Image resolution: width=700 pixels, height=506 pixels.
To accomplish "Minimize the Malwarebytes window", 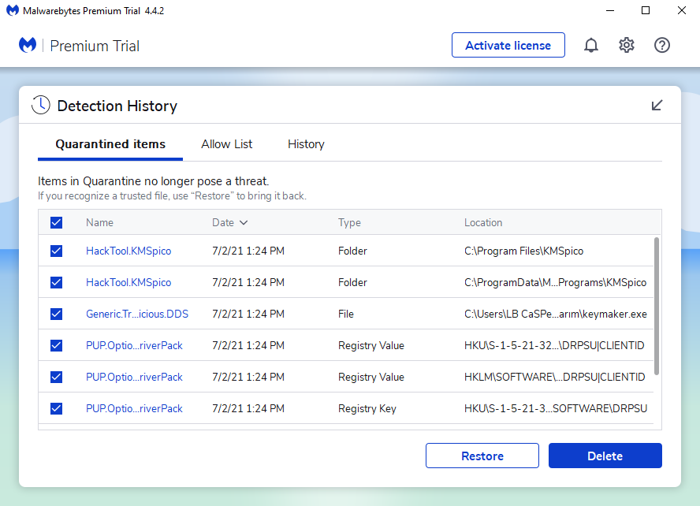I will click(x=610, y=10).
